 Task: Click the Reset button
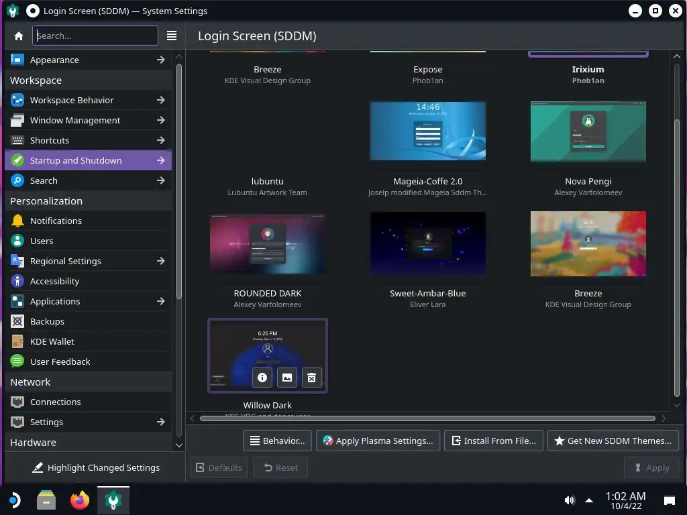280,467
